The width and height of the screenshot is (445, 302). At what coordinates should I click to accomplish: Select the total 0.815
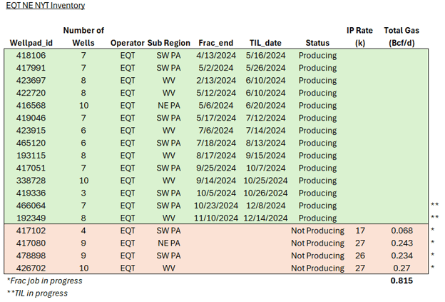coord(402,281)
